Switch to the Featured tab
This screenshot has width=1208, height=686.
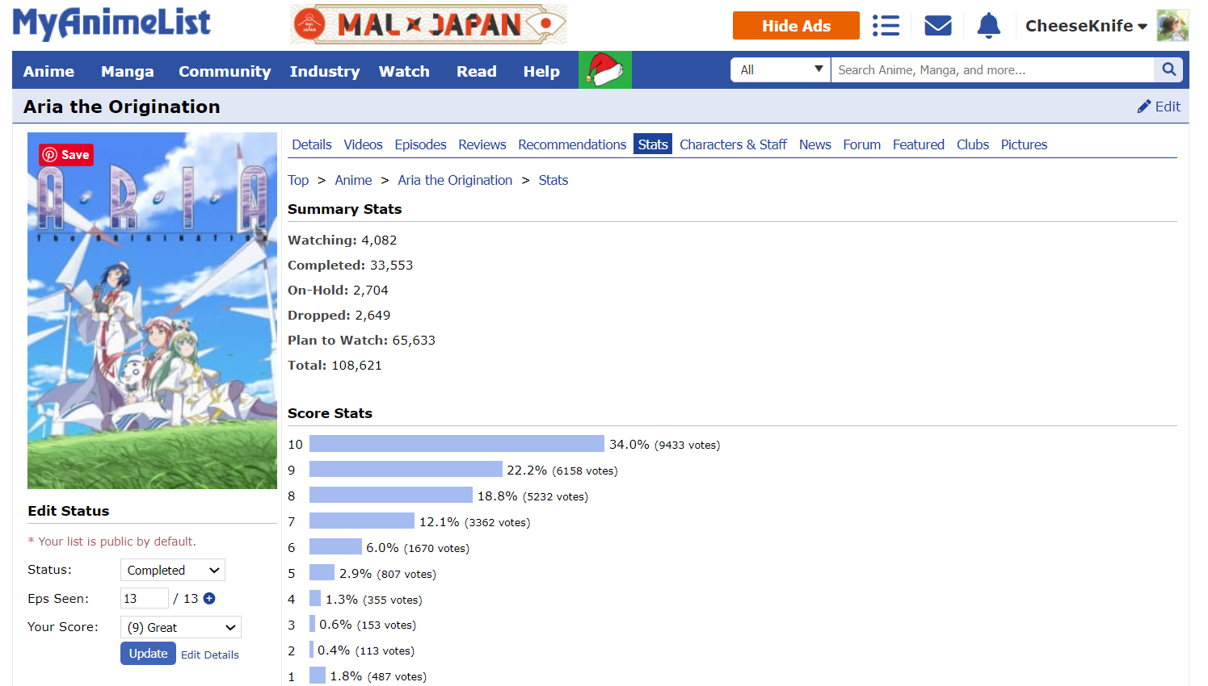tap(918, 144)
